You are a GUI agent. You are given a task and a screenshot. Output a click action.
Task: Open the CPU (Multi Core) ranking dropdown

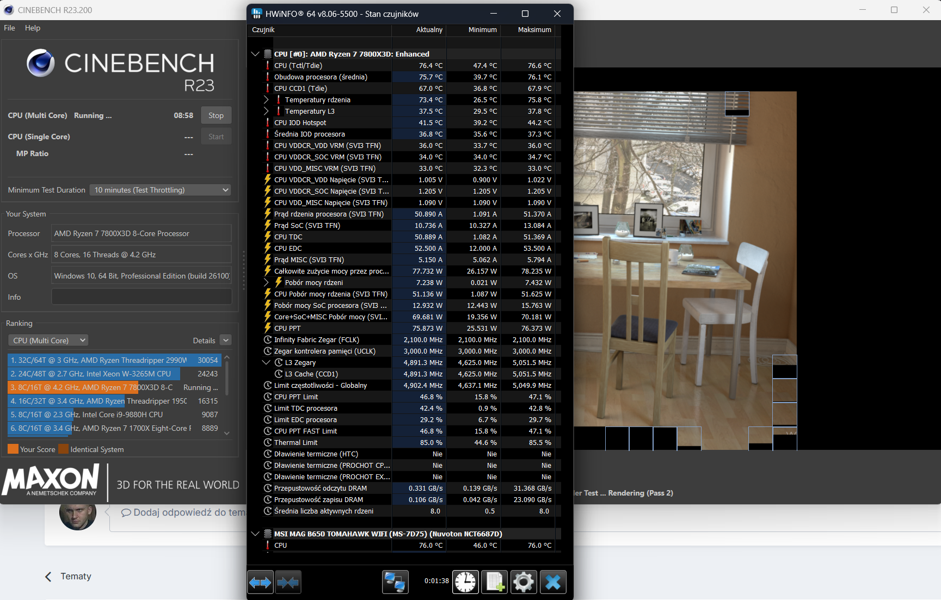pos(48,341)
